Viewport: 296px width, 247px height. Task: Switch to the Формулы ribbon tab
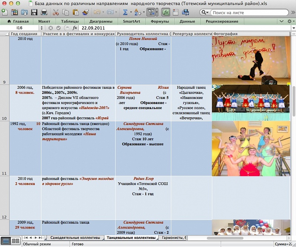(160, 21)
